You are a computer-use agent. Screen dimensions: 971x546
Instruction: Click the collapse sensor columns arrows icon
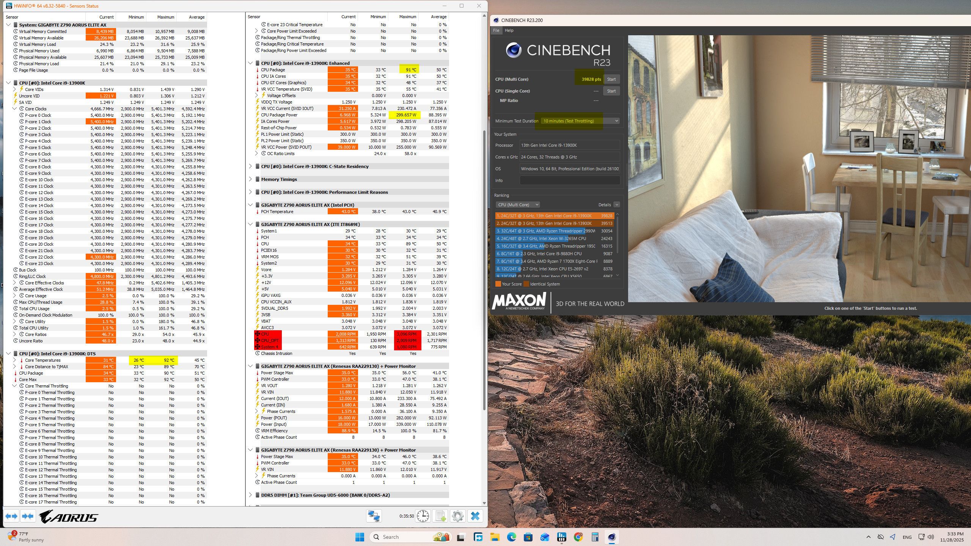tap(27, 516)
